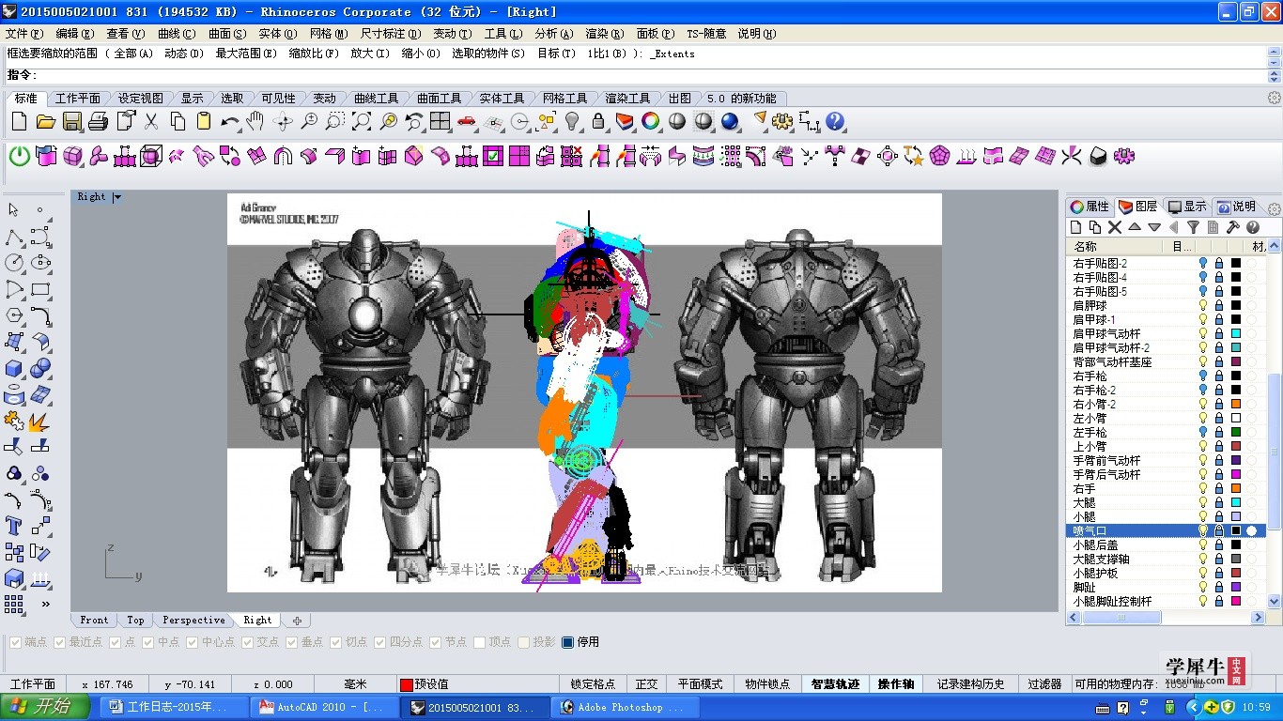Select the Pan hand tool
Screen dimensions: 1283x721
point(255,121)
